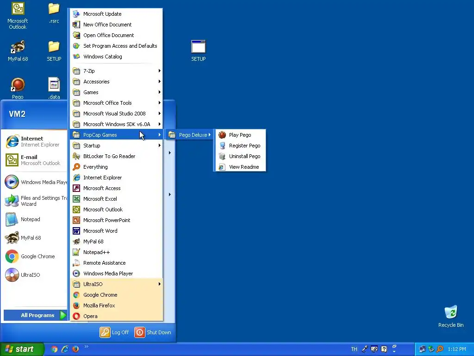Open Microsoft Outlook from All Programs list
This screenshot has height=356, width=474.
pos(117,210)
